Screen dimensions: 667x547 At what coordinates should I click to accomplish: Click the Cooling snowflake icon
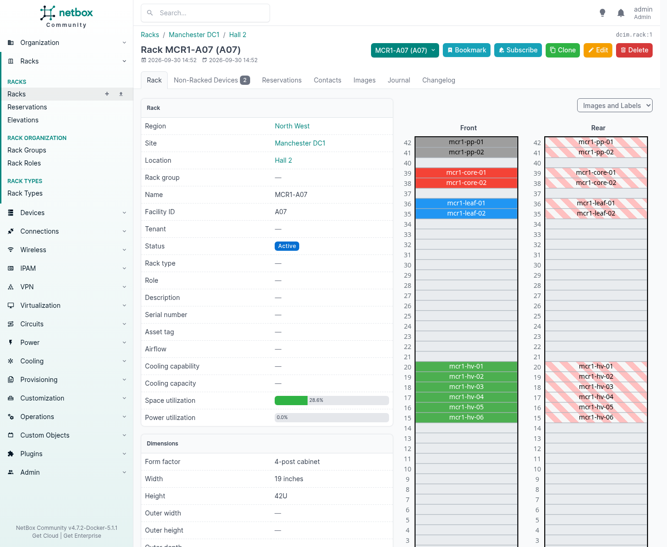click(x=11, y=361)
